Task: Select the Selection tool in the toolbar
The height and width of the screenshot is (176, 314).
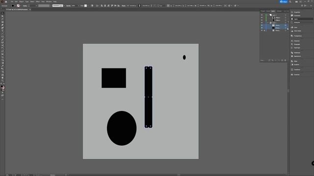Action: click(2, 13)
